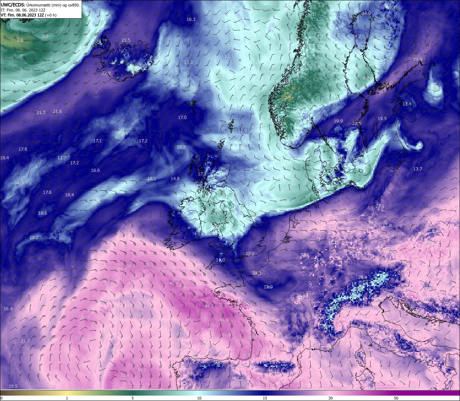
Task: Click the '32.1' value over Germany
Action: (x=304, y=255)
